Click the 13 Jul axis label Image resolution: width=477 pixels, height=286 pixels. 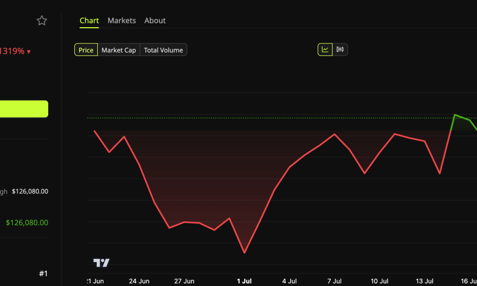pos(425,281)
